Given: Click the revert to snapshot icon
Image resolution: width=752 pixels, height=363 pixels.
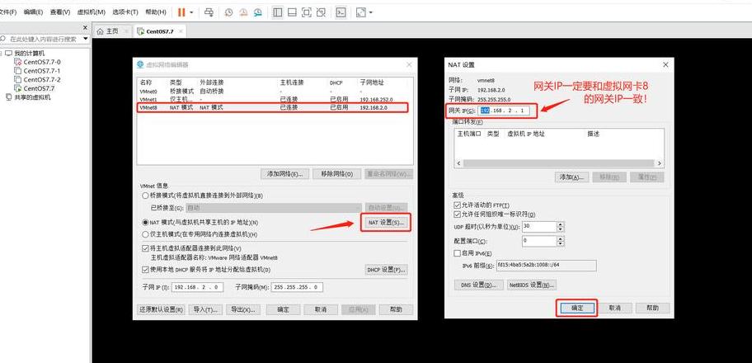Looking at the screenshot, I should (243, 12).
